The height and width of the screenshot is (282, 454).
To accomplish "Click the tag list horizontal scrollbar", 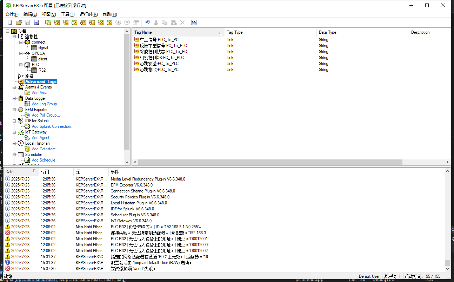I will (x=270, y=162).
